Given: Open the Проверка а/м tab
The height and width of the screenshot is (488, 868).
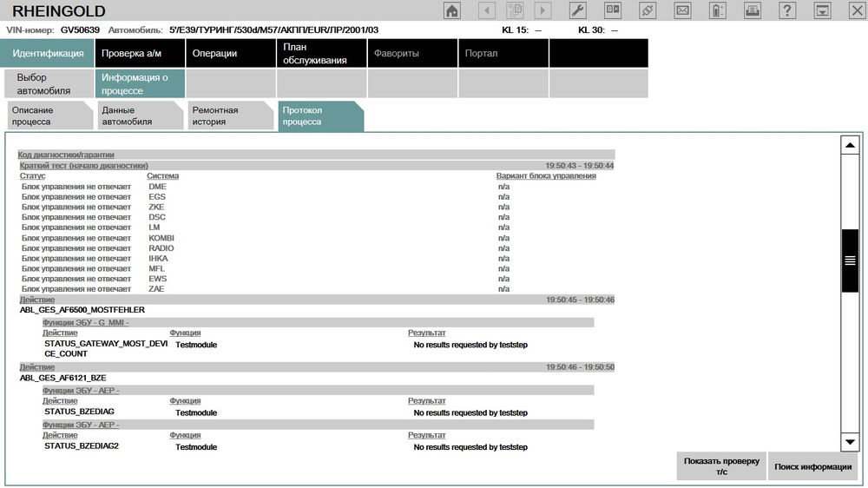Looking at the screenshot, I should 141,53.
